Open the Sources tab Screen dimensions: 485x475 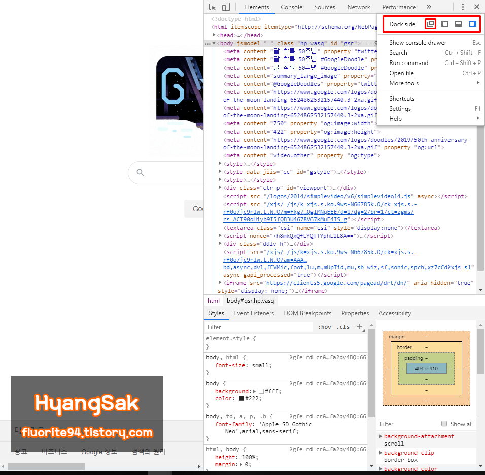coord(325,7)
